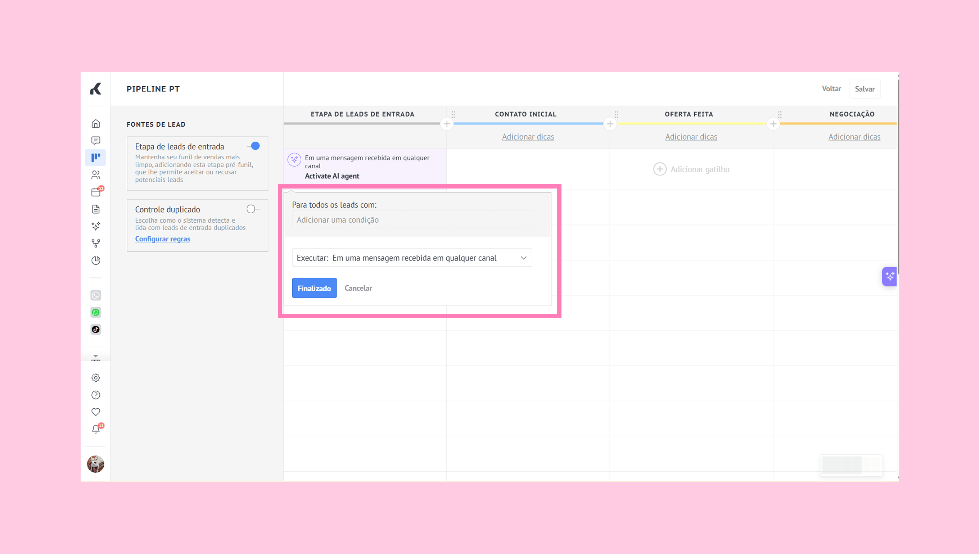
Task: Expand the Executar trigger dropdown
Action: (411, 258)
